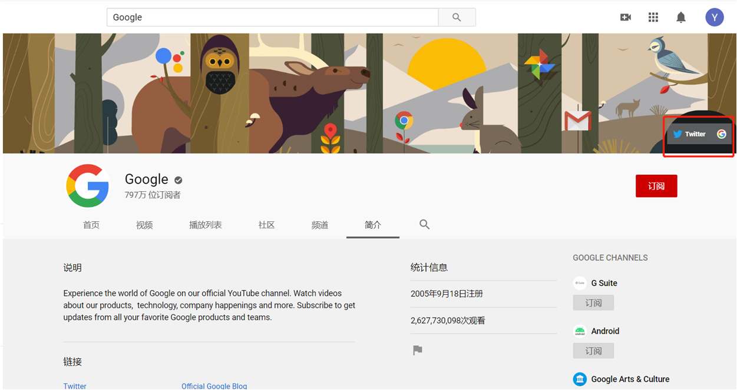Screen dimensions: 737x390
Task: Click the Google Arts & Culture icon
Action: (x=580, y=379)
